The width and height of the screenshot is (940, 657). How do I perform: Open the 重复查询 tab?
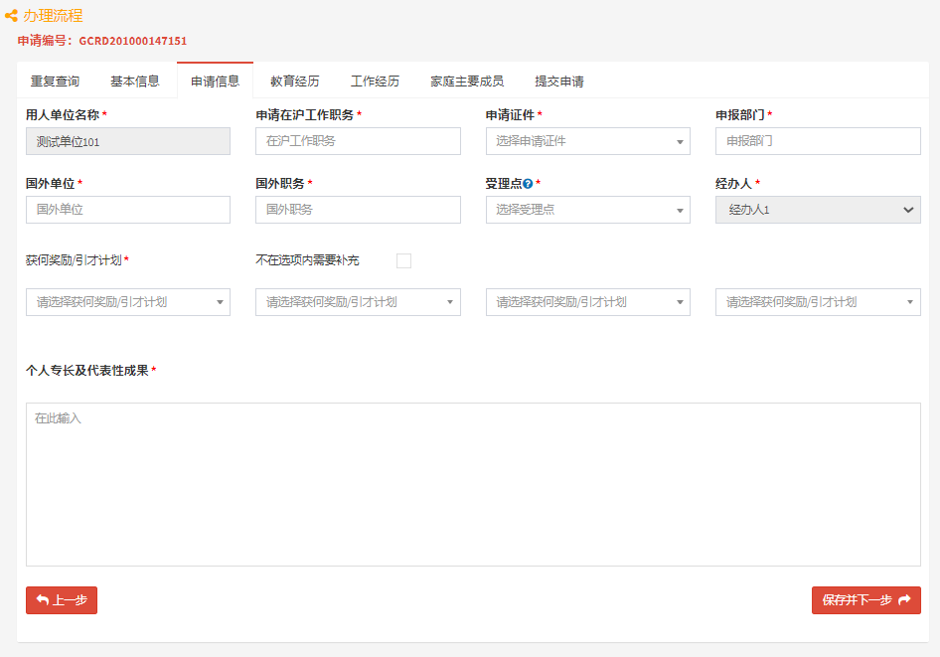coord(56,81)
